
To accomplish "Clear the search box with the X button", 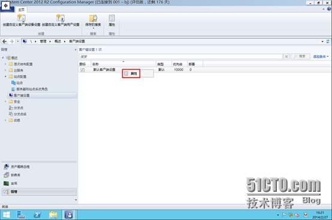I will (286, 56).
